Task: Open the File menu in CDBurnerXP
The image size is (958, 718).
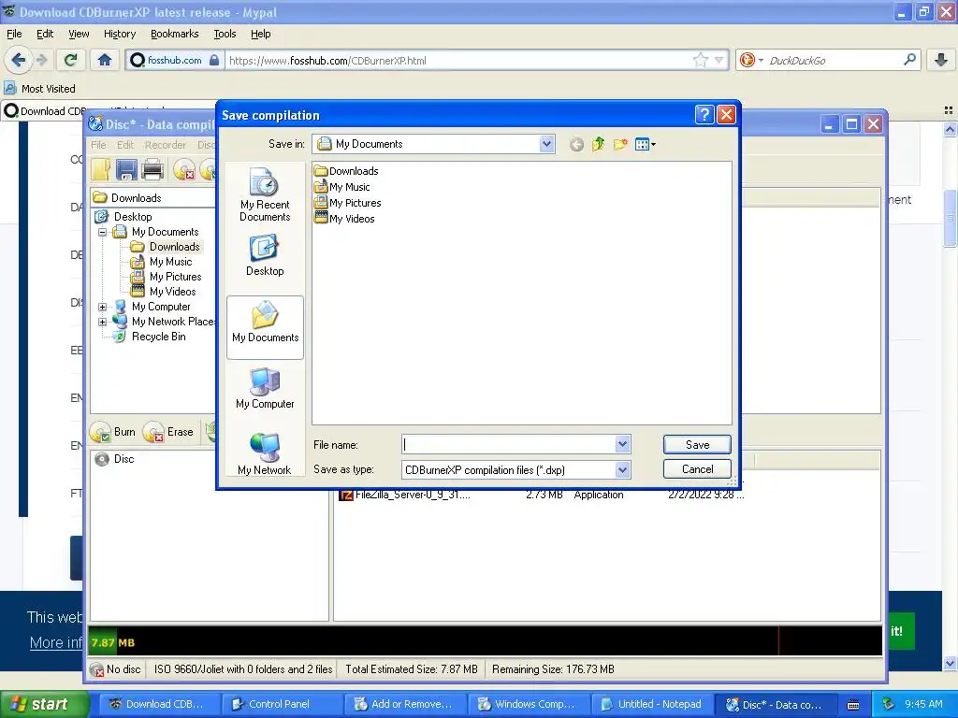Action: [x=98, y=145]
